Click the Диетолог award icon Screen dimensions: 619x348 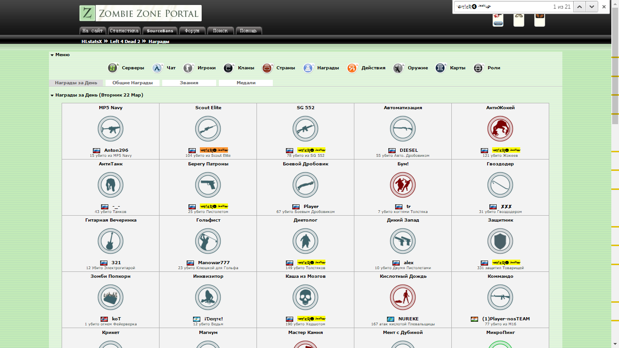pos(305,241)
